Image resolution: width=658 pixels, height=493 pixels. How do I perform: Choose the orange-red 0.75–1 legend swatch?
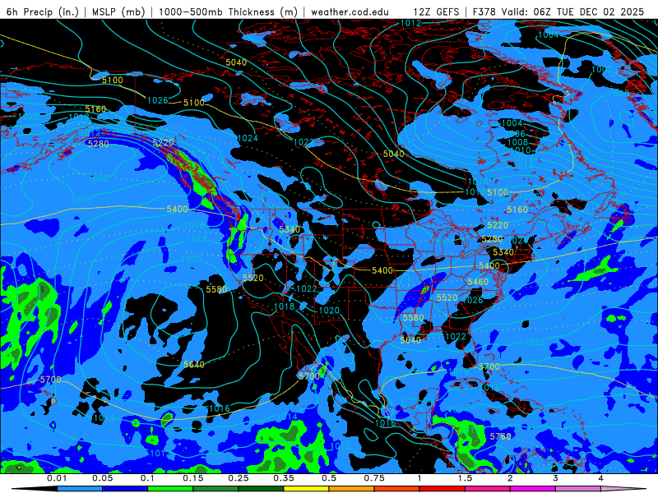click(x=396, y=489)
